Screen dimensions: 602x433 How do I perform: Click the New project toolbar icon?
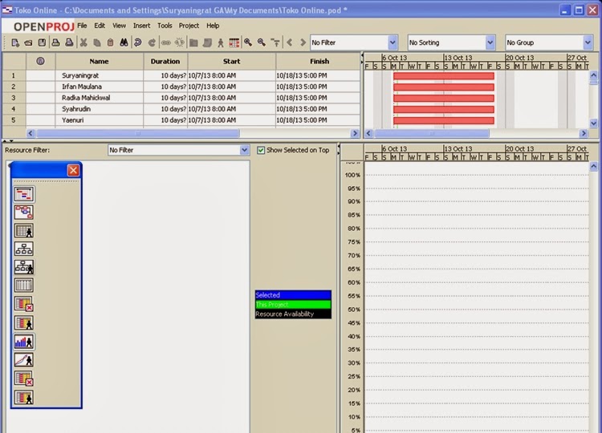[15, 42]
